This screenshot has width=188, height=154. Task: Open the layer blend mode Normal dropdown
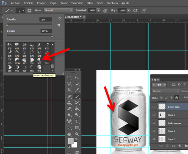[x=165, y=91]
